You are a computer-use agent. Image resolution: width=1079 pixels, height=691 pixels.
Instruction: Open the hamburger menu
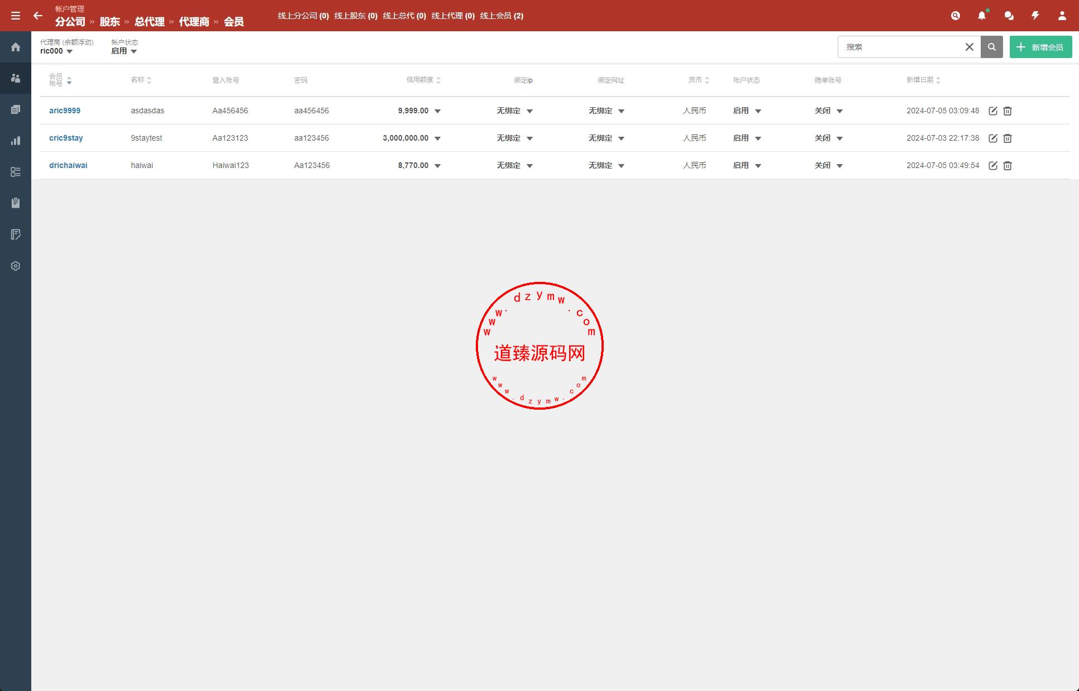coord(16,16)
